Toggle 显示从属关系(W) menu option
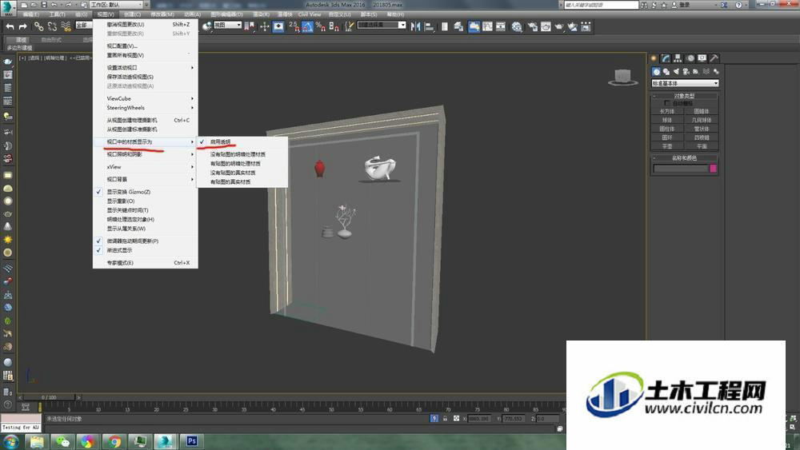Image resolution: width=800 pixels, height=450 pixels. 146,229
